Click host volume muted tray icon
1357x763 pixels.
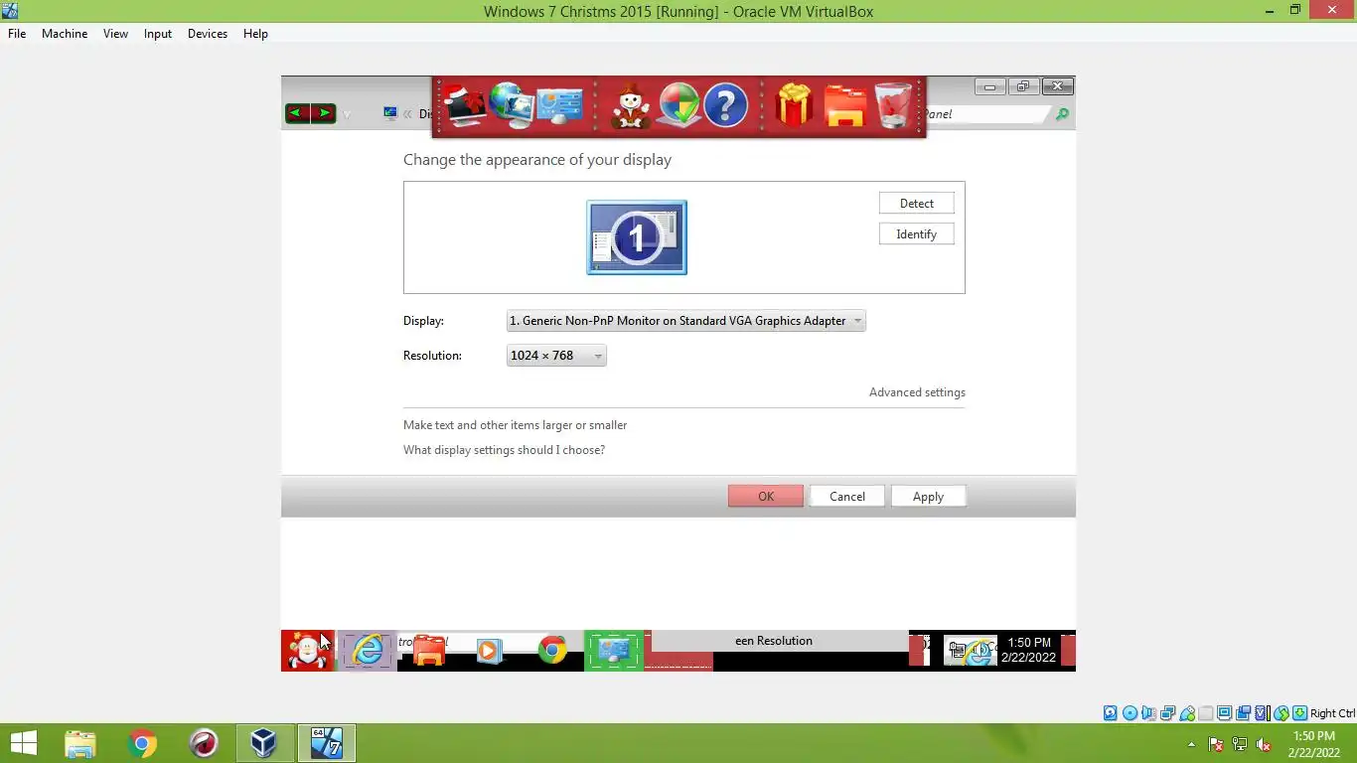point(1264,744)
